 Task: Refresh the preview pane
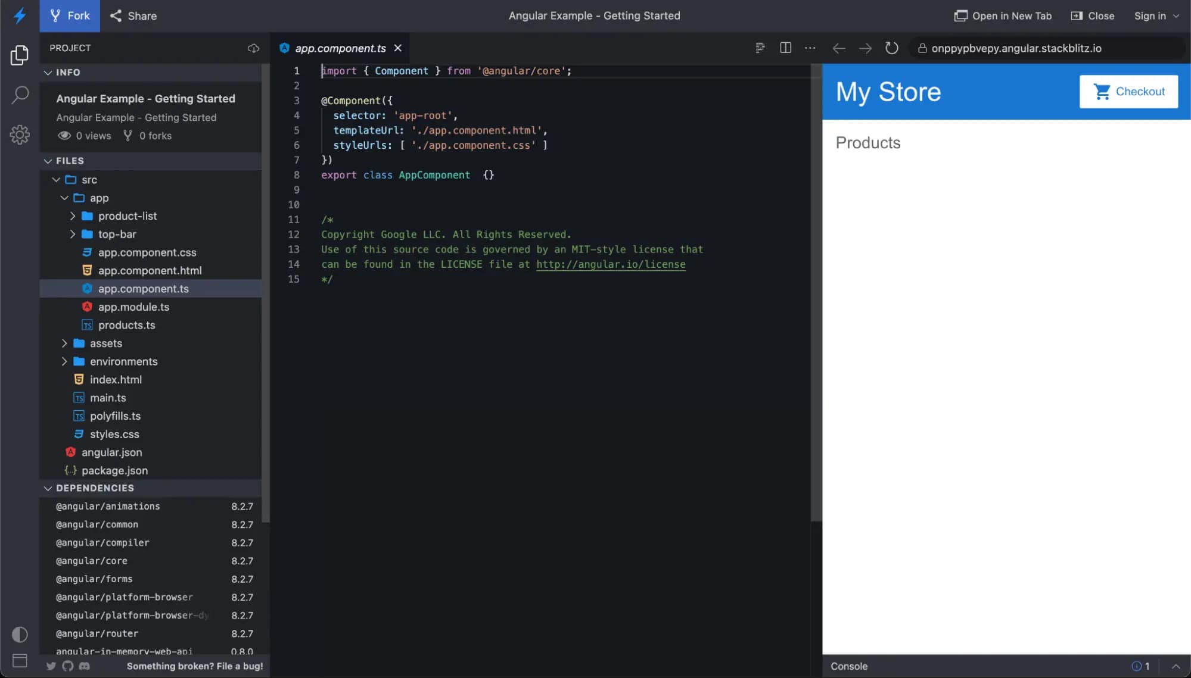(891, 48)
